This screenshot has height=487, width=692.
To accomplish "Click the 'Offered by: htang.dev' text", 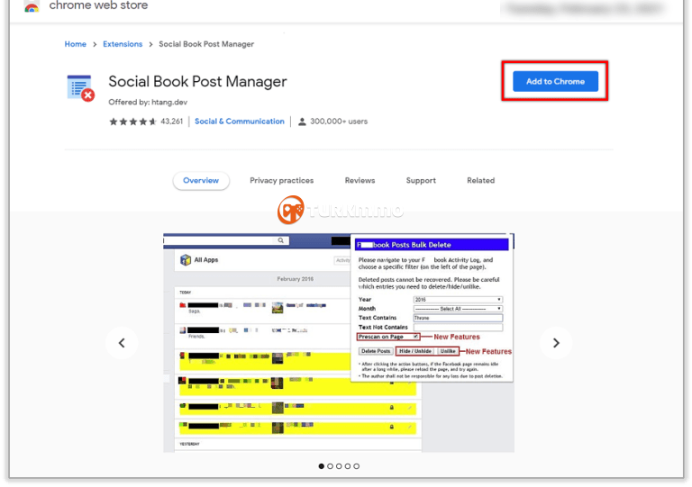I will pos(148,103).
